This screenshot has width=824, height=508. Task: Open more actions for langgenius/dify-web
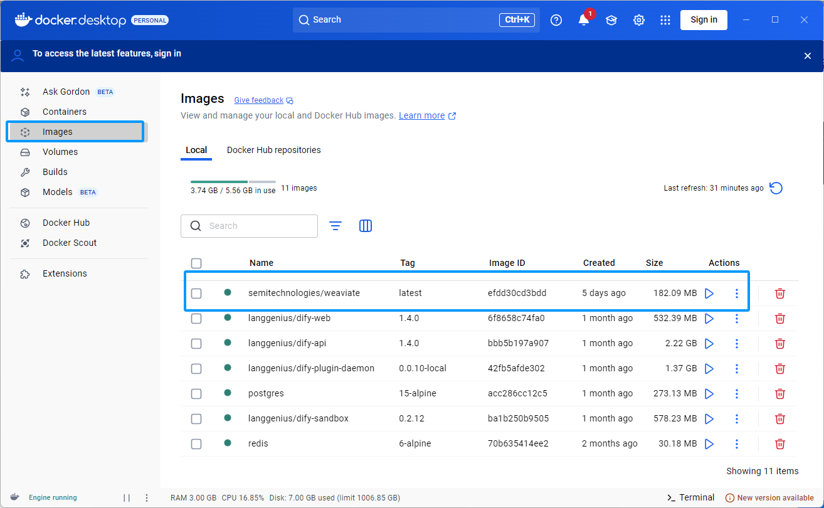(736, 318)
